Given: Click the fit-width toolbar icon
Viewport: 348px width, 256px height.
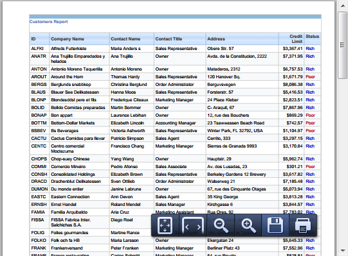Looking at the screenshot, I should pyautogui.click(x=193, y=226).
